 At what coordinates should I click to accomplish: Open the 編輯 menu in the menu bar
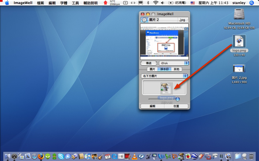click(x=52, y=3)
